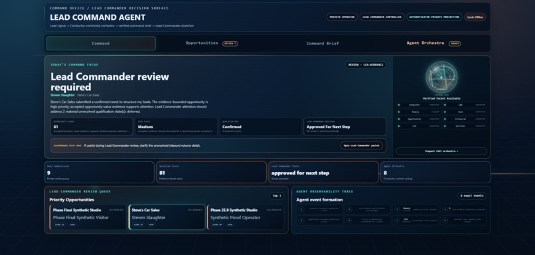Select the Follow-Up agent status row
This screenshot has width=535, height=255.
[465, 119]
